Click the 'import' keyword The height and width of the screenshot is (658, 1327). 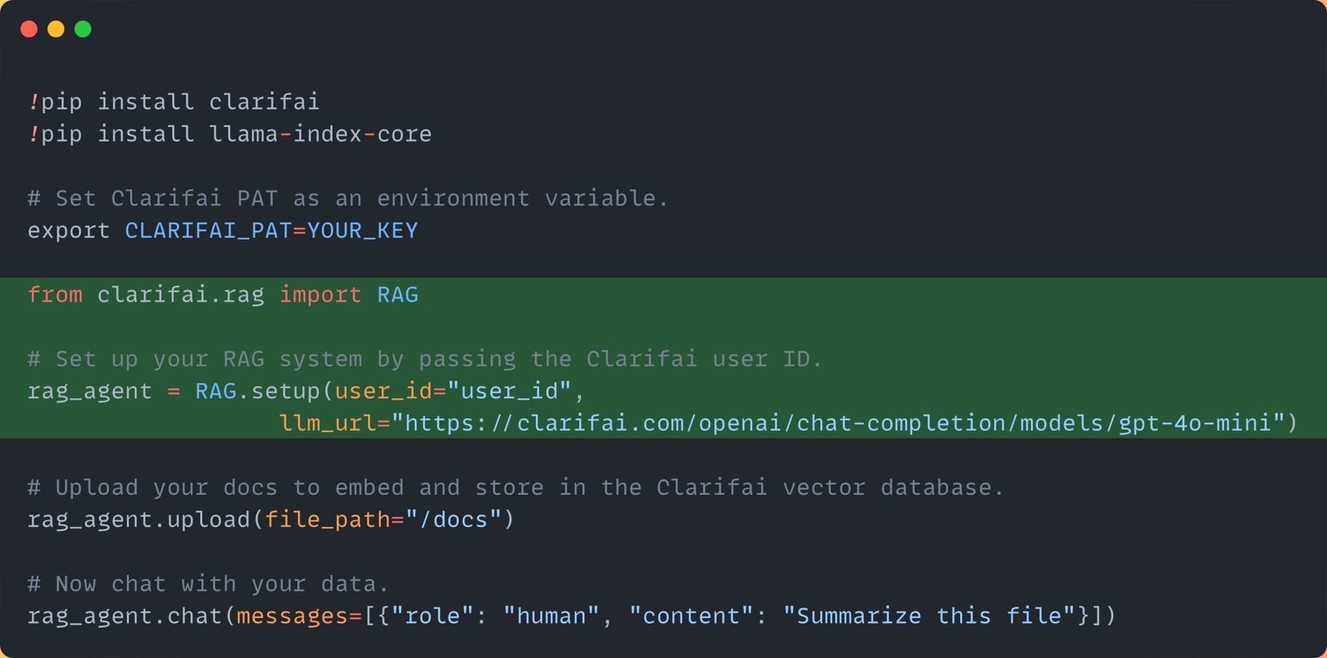(320, 295)
